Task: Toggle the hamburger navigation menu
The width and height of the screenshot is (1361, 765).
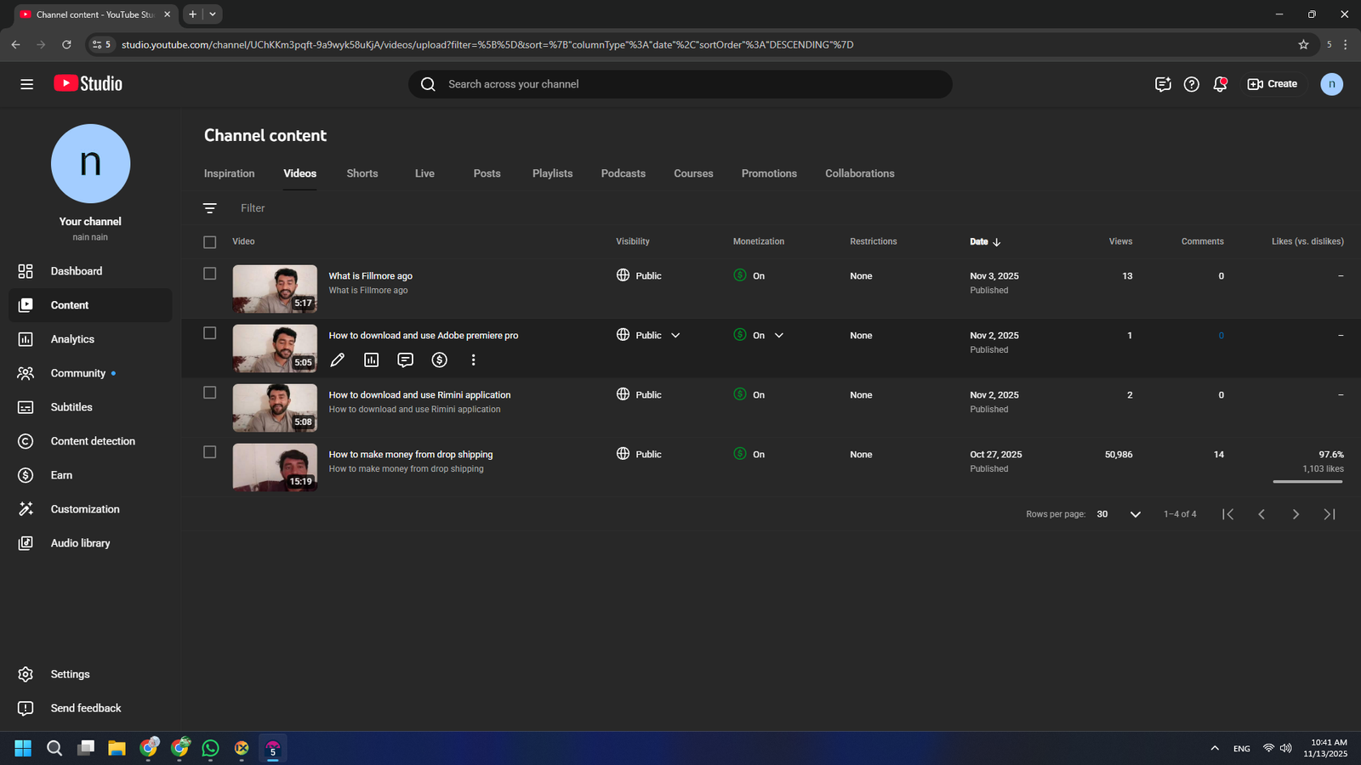Action: click(27, 84)
